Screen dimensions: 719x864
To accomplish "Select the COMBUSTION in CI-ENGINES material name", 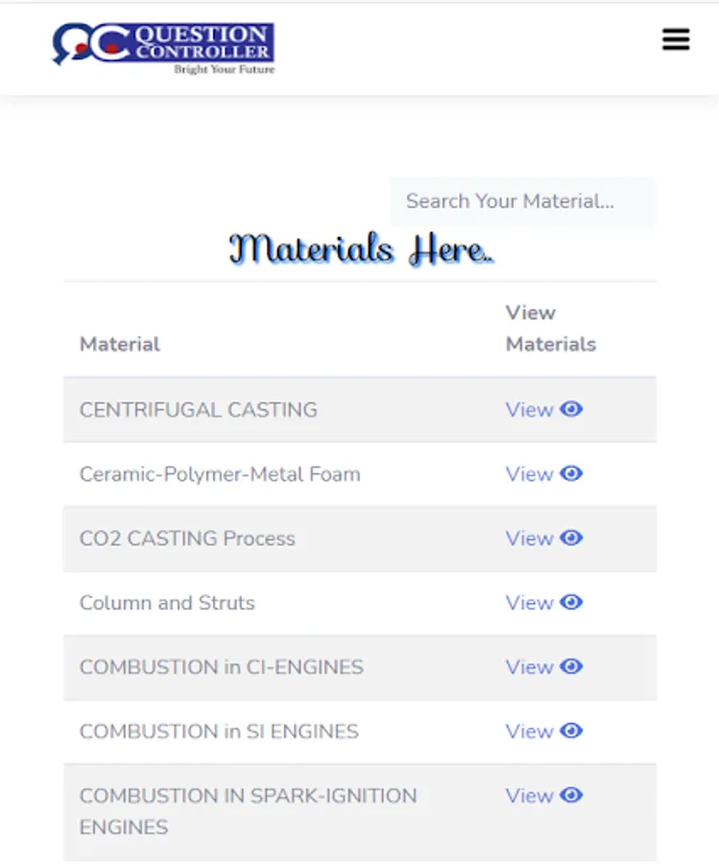I will pos(222,667).
